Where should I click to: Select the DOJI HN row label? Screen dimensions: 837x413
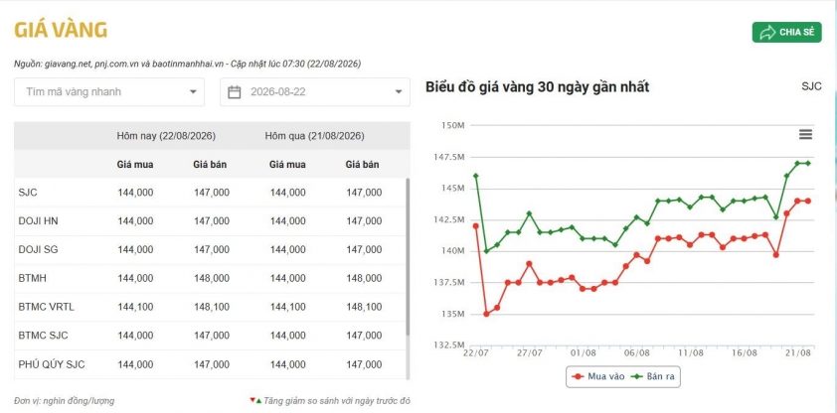[x=38, y=221]
